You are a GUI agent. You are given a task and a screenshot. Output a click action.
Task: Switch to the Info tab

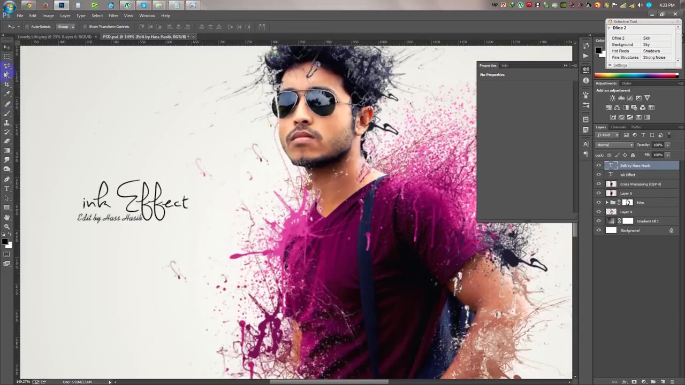click(505, 65)
